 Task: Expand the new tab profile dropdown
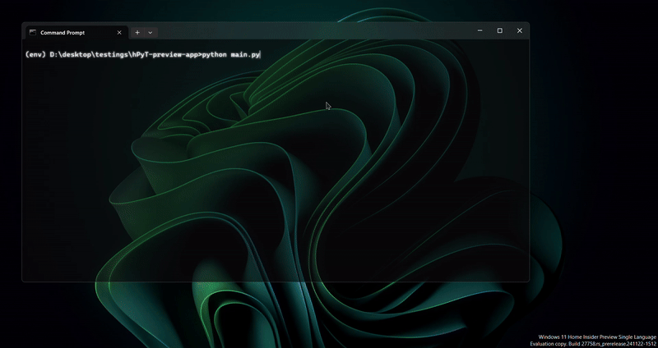click(150, 32)
